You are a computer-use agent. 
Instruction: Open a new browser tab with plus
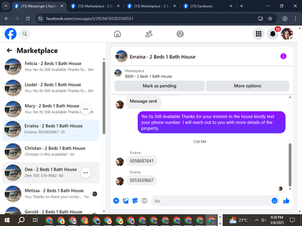point(242,6)
